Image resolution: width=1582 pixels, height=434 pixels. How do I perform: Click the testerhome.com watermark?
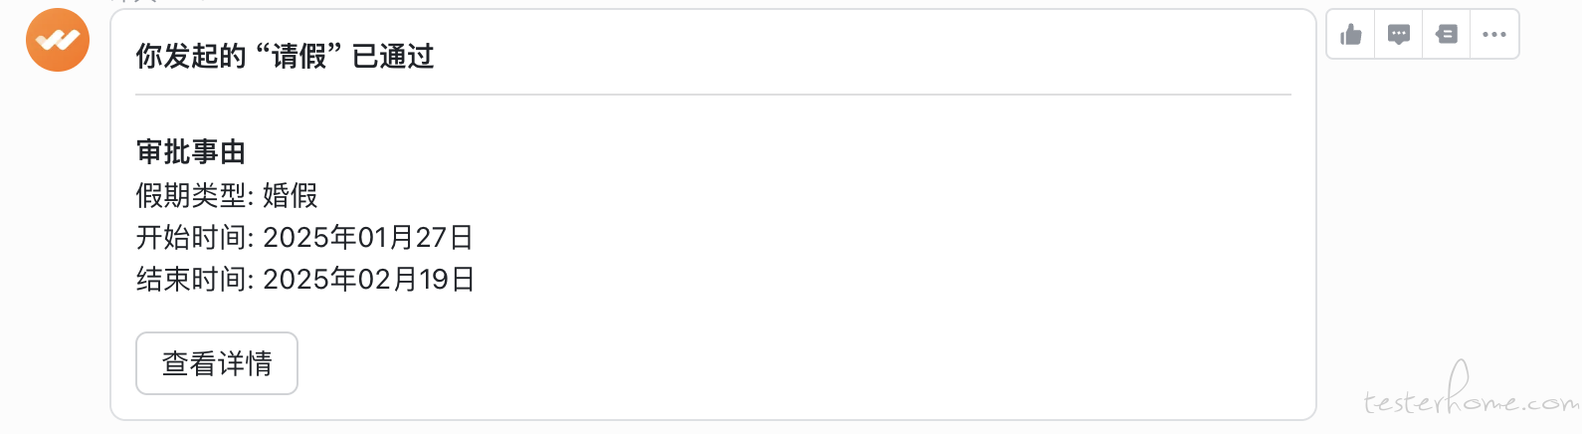pyautogui.click(x=1471, y=393)
